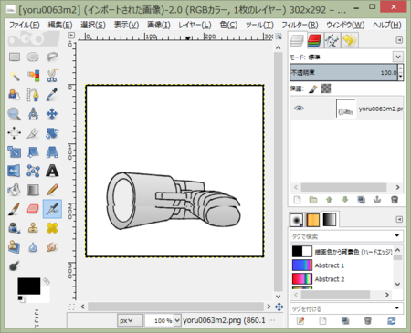The height and width of the screenshot is (333, 411).
Task: Switch to the Undo History tab
Action: click(x=350, y=40)
